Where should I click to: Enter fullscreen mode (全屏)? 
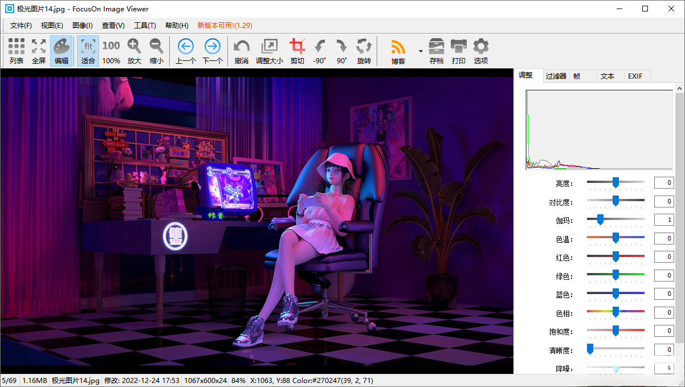point(39,51)
